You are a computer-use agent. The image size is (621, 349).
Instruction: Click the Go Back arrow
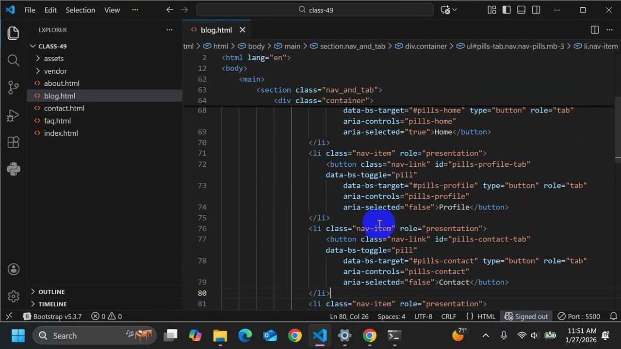coord(169,10)
